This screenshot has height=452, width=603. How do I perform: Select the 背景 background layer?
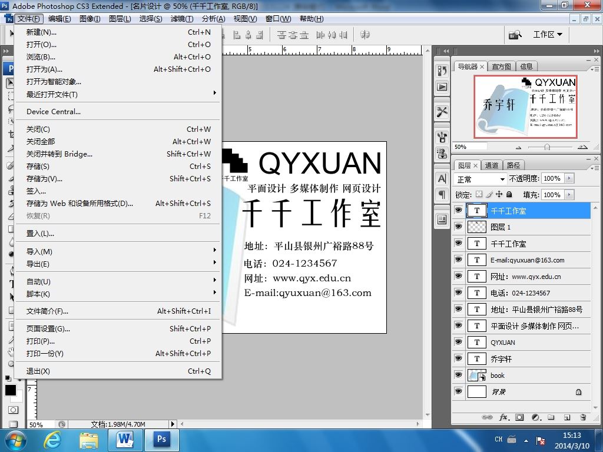[528, 391]
